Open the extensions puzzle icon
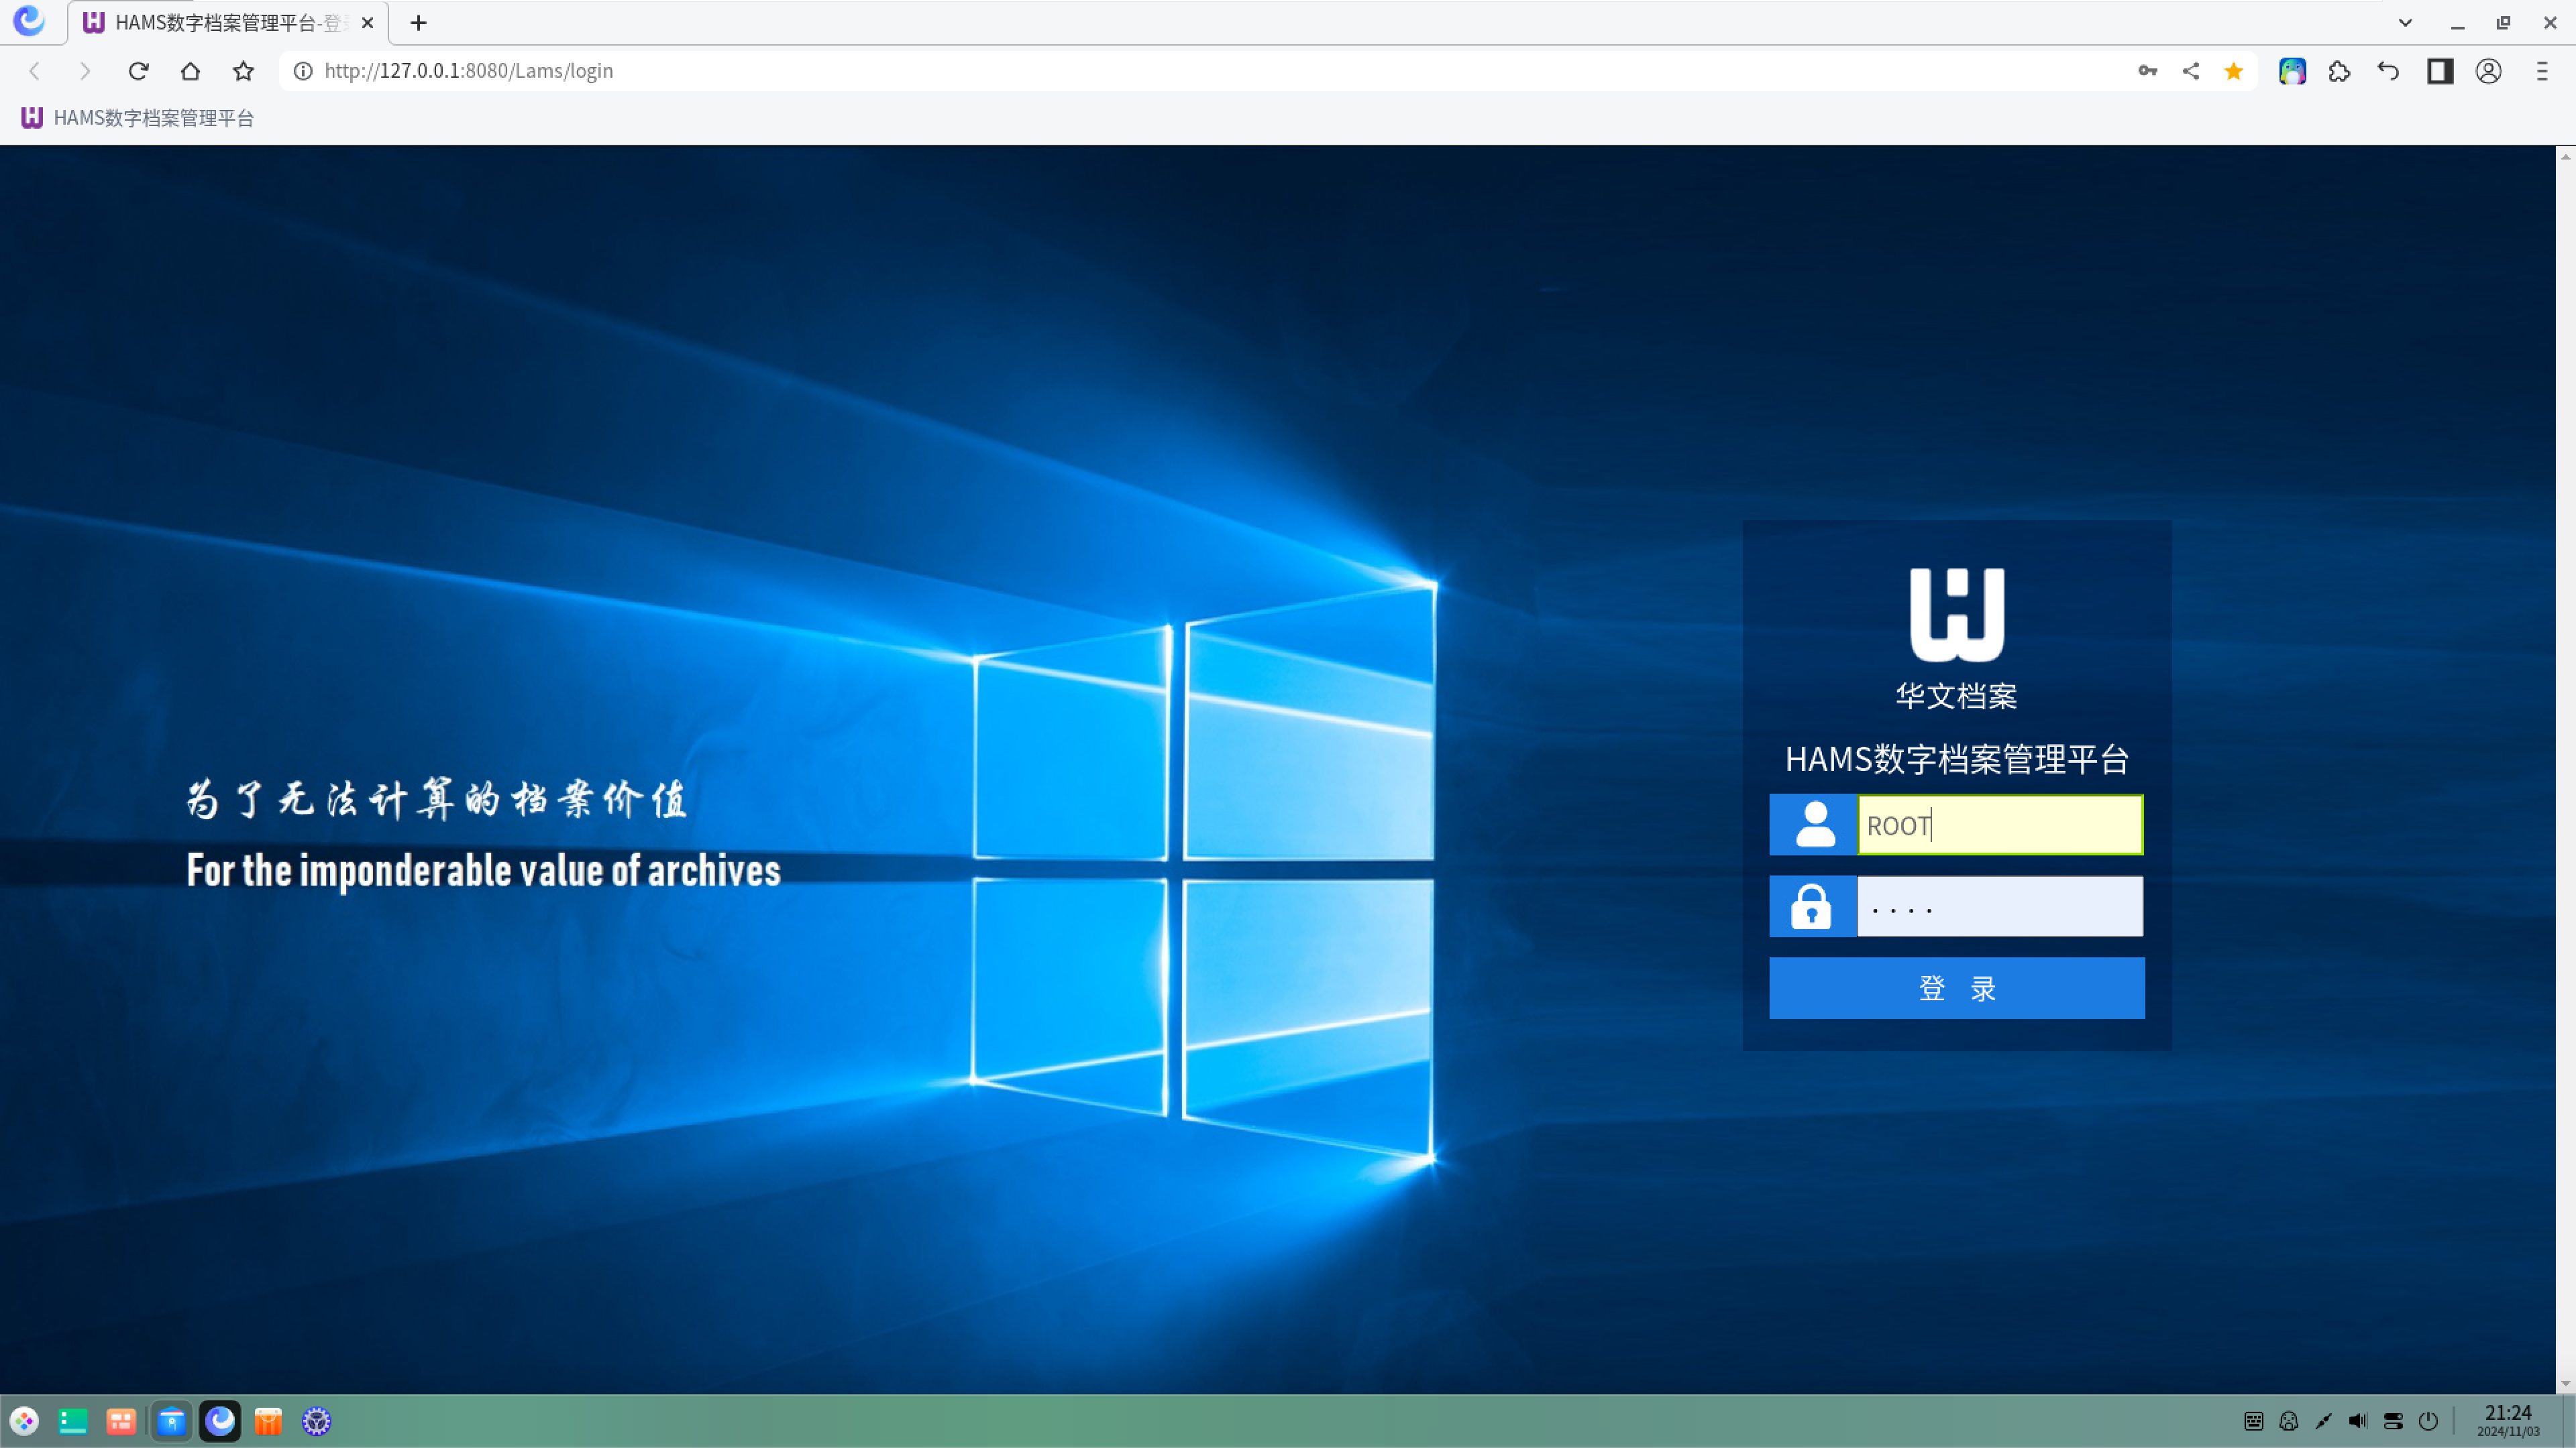 [2339, 71]
